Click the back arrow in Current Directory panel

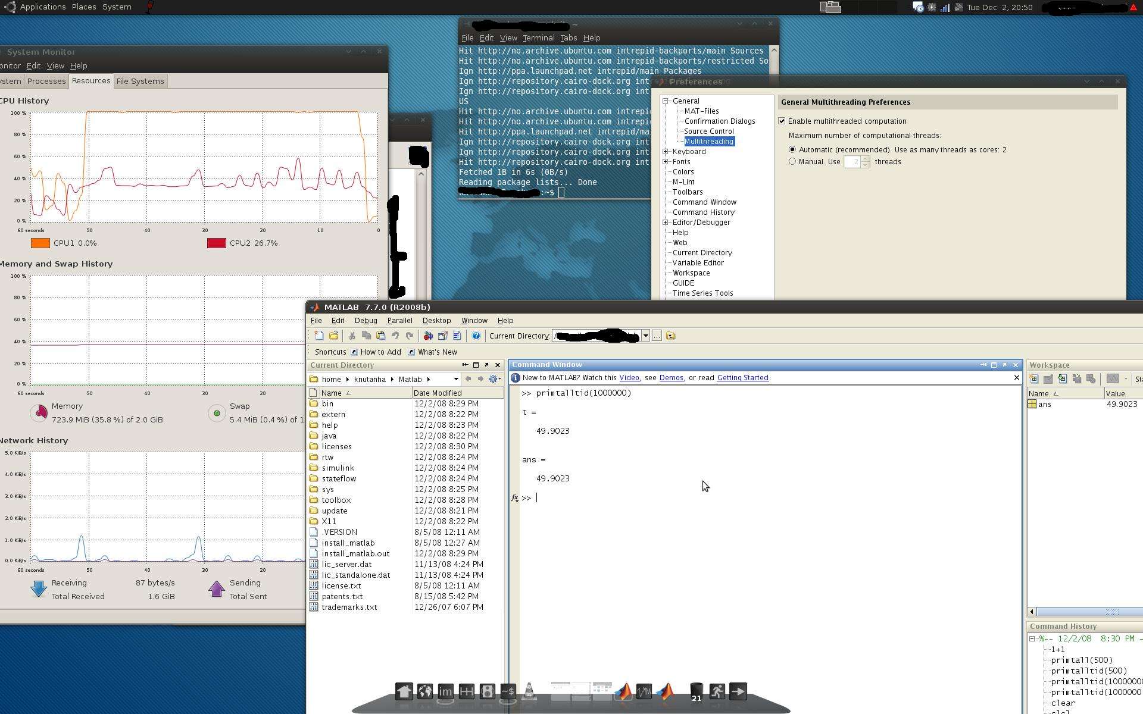point(468,379)
